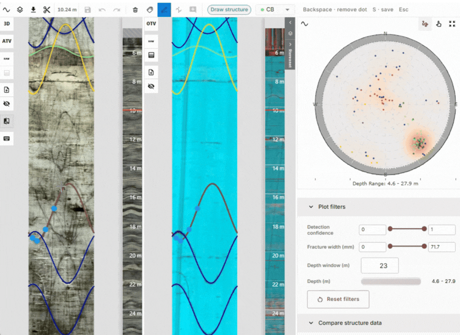460x335 pixels.
Task: Toggle the split compare view icon
Action: click(6, 121)
